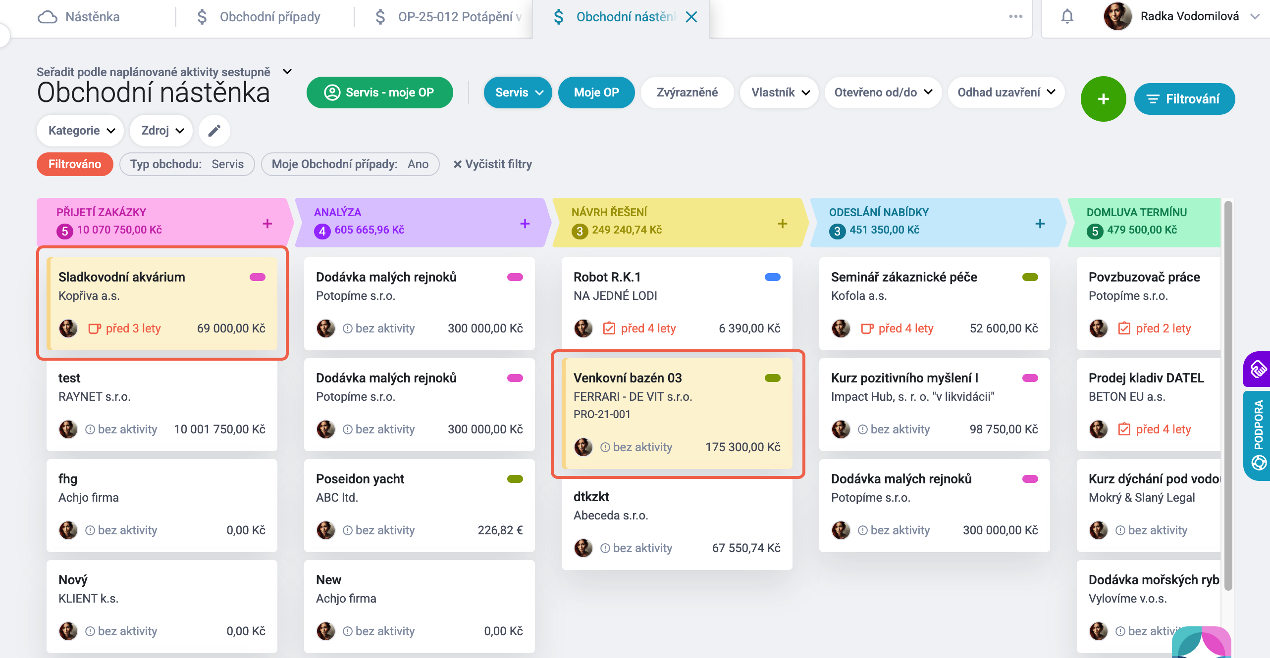Screen dimensions: 1270x658
Task: Edit filters with the pencil icon
Action: click(214, 131)
